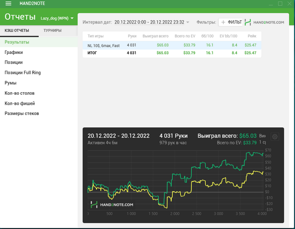Select the NL 10$, 6max, Fast row
Screen dimensions: 295x229
click(172, 45)
